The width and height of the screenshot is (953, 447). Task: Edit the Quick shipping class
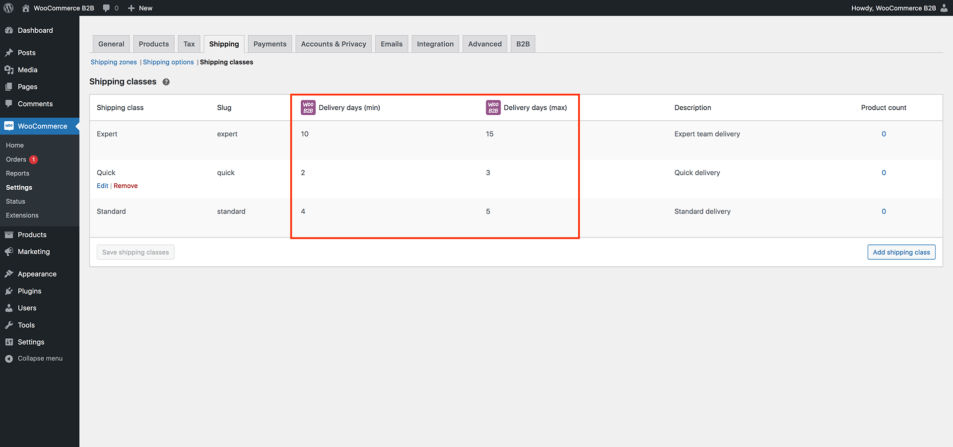pos(102,186)
